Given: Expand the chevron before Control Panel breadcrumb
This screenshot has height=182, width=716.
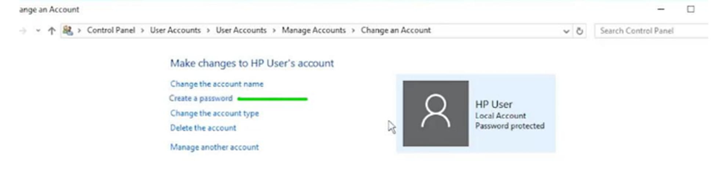Looking at the screenshot, I should pyautogui.click(x=79, y=30).
